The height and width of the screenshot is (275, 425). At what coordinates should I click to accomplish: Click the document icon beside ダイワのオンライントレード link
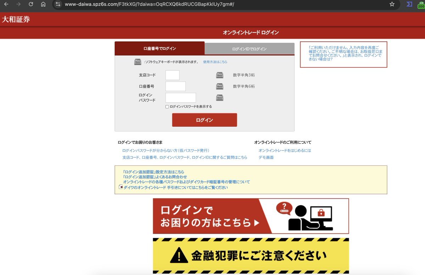click(121, 187)
